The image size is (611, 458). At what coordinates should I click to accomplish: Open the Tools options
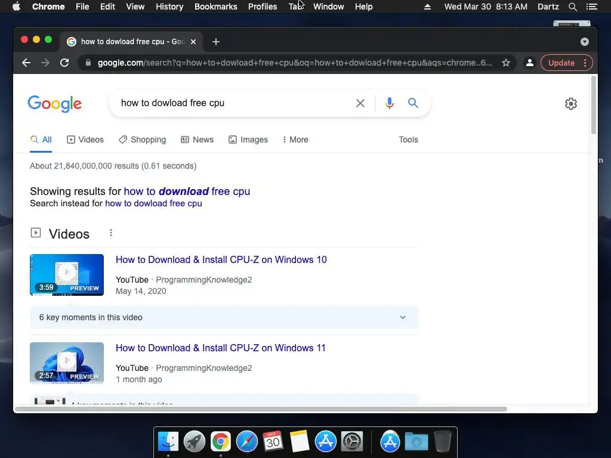pos(408,140)
